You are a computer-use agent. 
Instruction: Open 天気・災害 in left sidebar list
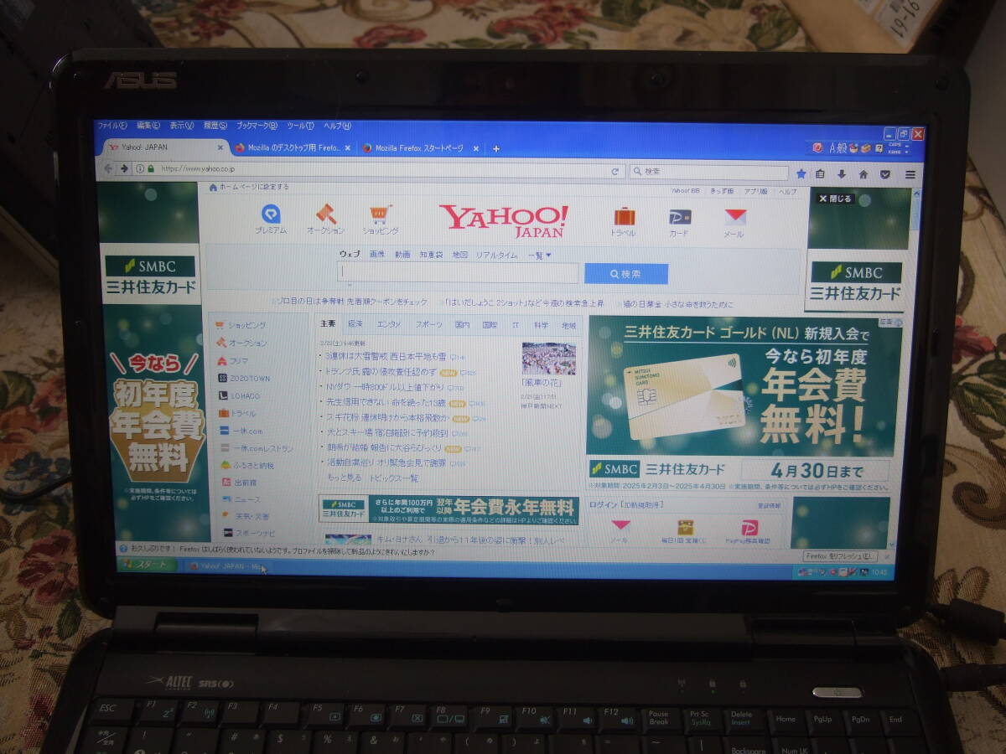(x=246, y=516)
